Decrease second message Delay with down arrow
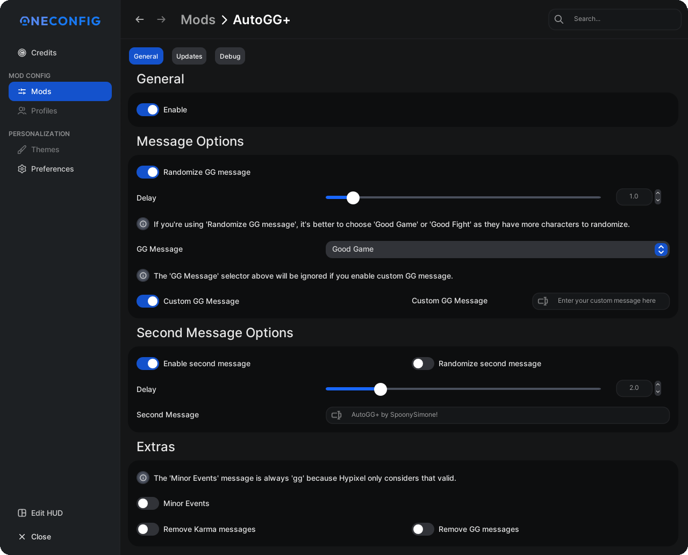688x555 pixels. tap(658, 392)
